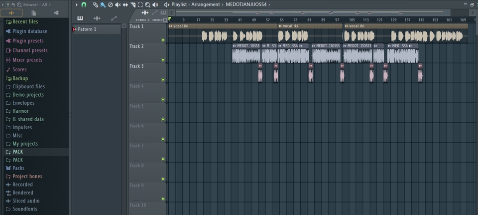Click browser undo/refresh arrow icon
This screenshot has height=215, width=478.
pyautogui.click(x=13, y=4)
